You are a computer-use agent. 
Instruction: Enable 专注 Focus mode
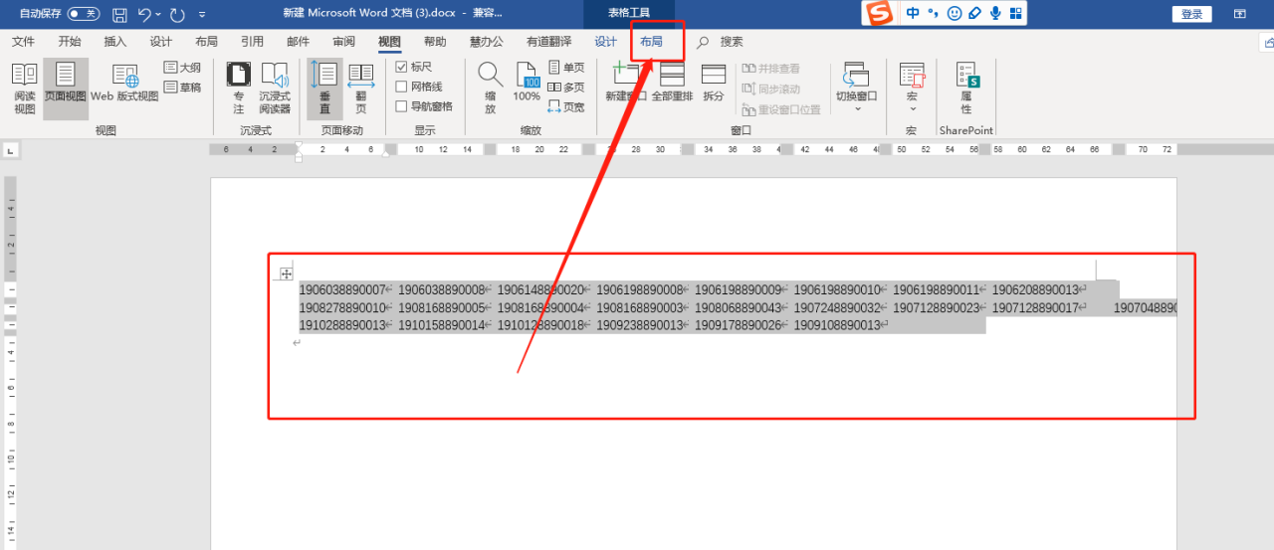[x=238, y=90]
